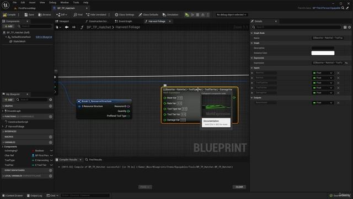This screenshot has height=199, width=353.
Task: Collapse the Graph Node section
Action: coord(252,33)
